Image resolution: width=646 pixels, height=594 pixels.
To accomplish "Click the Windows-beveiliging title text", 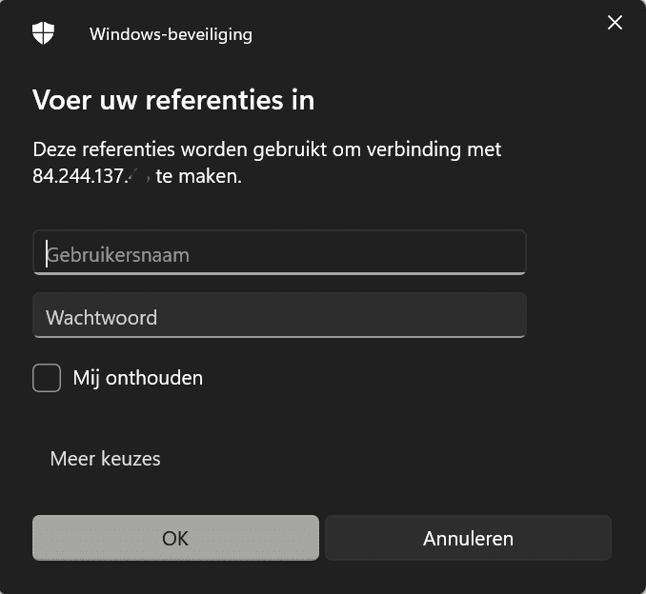I will coord(171,34).
